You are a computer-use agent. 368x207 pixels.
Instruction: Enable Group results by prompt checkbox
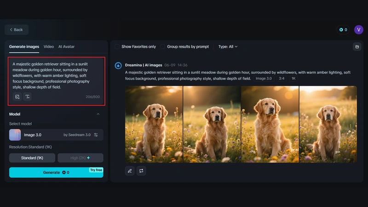pos(162,47)
